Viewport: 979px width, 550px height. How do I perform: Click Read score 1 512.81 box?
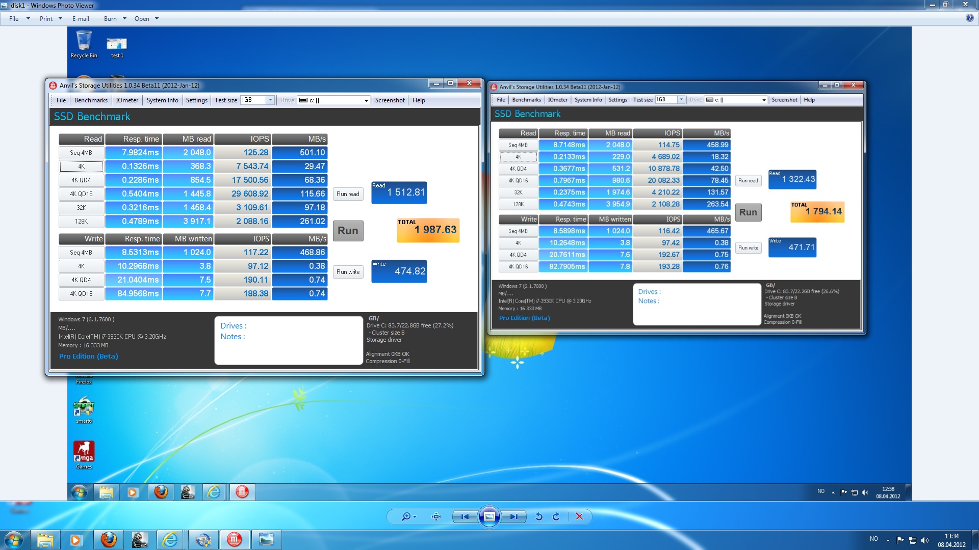tap(399, 193)
